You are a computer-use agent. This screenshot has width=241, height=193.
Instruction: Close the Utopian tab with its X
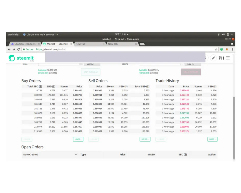39,44
